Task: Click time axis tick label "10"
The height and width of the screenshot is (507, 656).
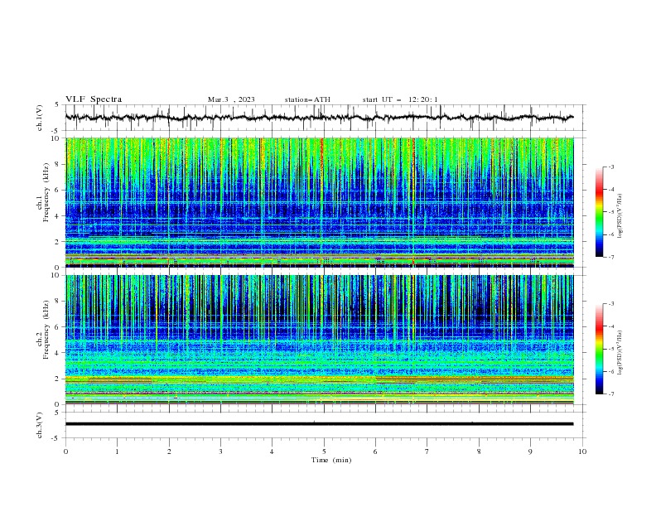Action: [x=582, y=451]
